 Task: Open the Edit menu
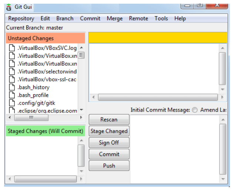tap(45, 18)
